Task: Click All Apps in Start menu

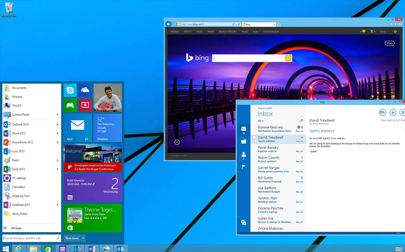Action: 16,228
